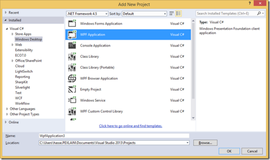Screen dimensions: 270x160
Task: Click the template list scroll down arrow
Action: pos(193,118)
